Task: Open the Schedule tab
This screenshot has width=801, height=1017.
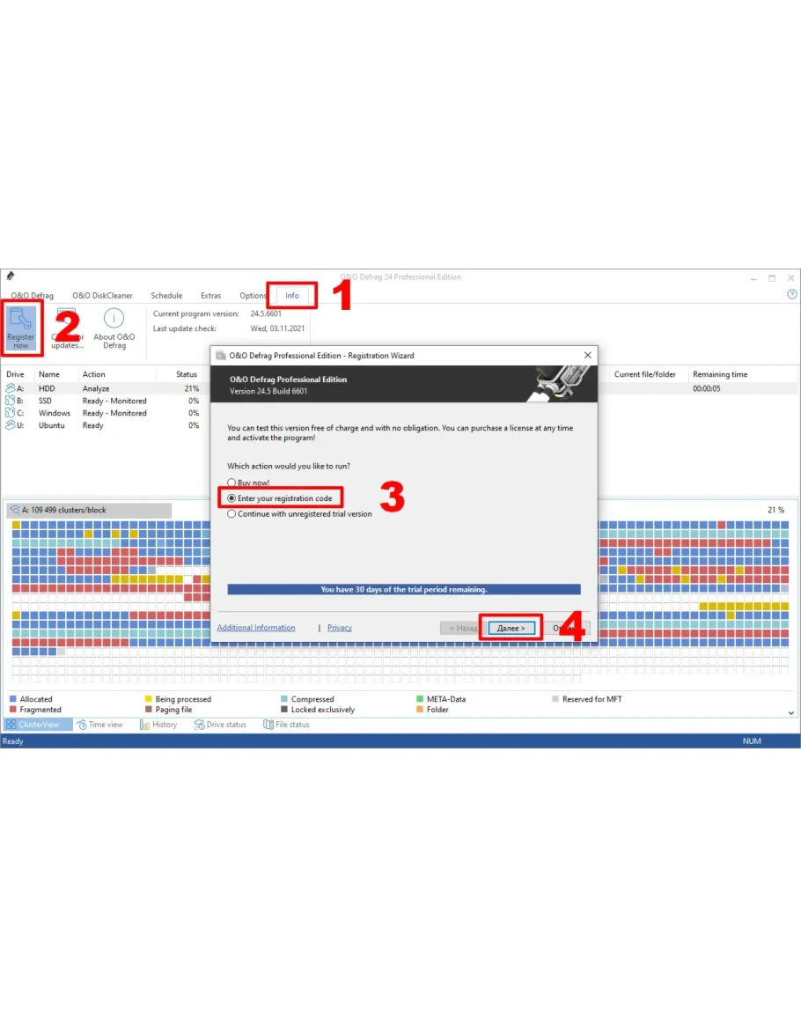Action: point(166,296)
